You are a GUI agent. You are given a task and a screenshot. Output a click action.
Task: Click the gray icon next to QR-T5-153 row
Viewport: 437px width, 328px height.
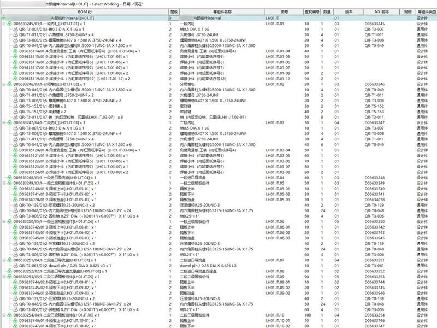tap(16, 112)
